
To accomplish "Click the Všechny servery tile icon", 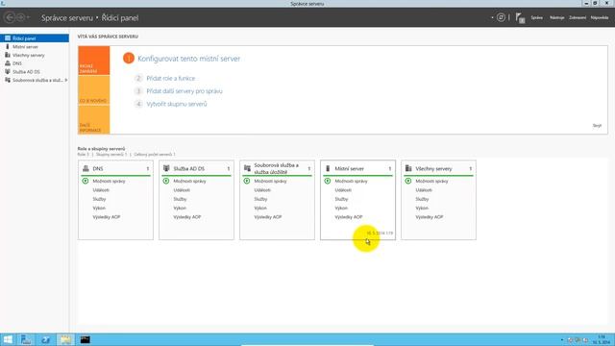I will pyautogui.click(x=408, y=168).
